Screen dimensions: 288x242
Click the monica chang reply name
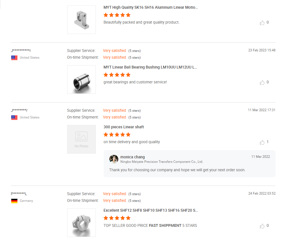(133, 157)
